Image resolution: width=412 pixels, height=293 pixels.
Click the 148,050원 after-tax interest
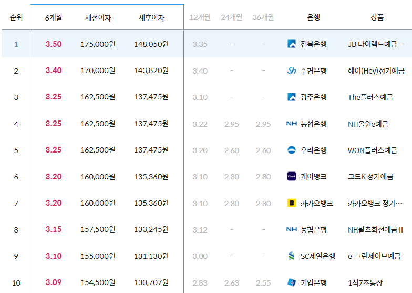coord(151,44)
